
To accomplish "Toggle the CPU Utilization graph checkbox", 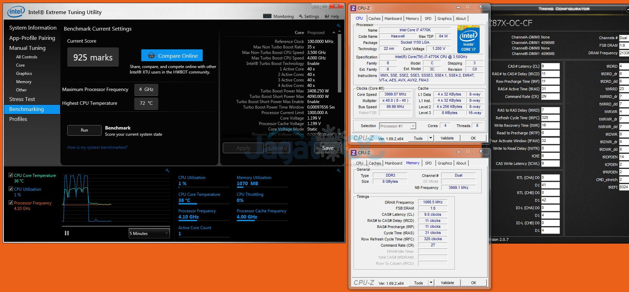I will tap(11, 189).
